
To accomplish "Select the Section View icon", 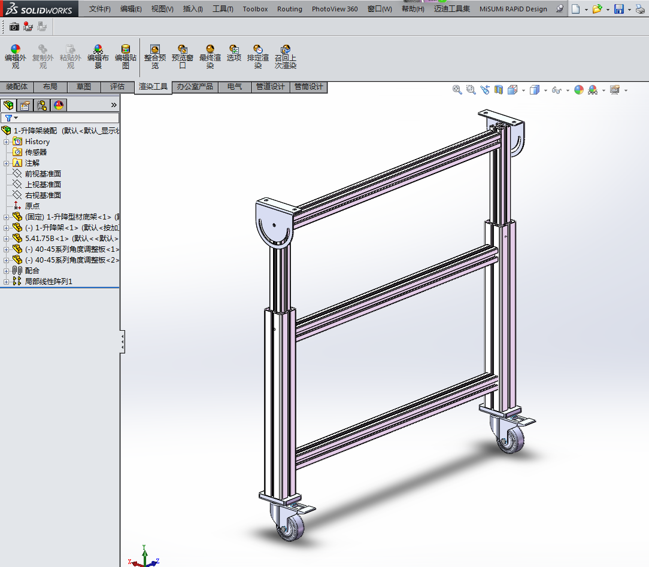I will (x=499, y=90).
